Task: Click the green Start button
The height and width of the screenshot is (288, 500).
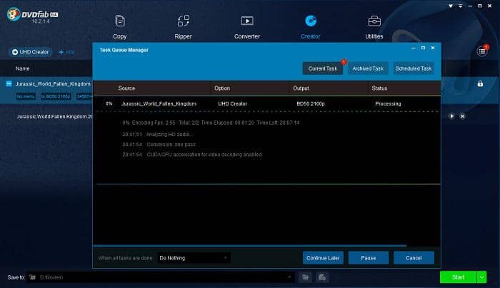Action: [458, 277]
